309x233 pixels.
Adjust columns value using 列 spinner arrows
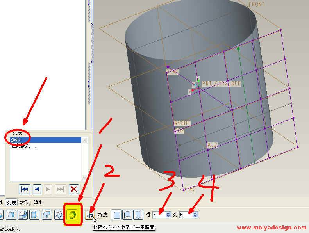pos(195,215)
